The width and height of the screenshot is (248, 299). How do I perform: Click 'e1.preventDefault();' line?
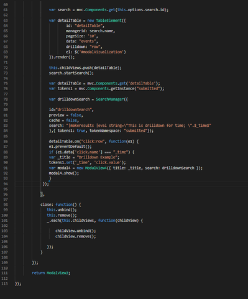pyautogui.click(x=70, y=147)
